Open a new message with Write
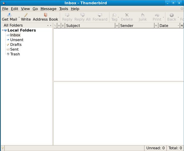The image size is (184, 151). (x=26, y=17)
